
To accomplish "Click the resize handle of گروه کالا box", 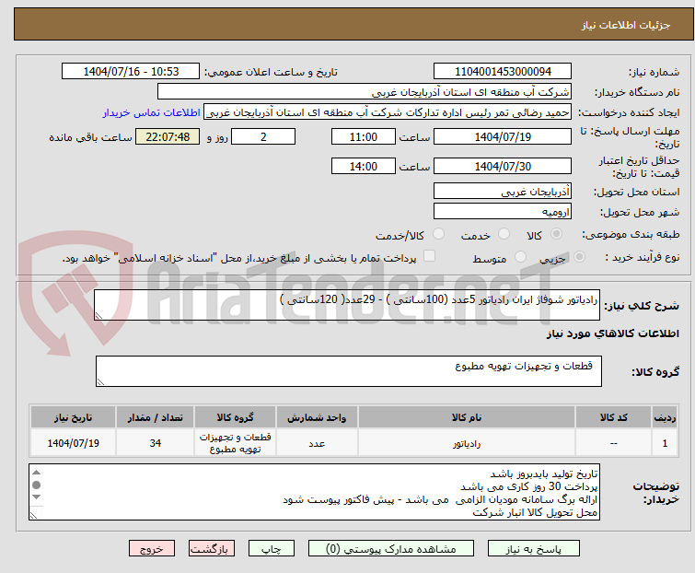I will pos(100,382).
